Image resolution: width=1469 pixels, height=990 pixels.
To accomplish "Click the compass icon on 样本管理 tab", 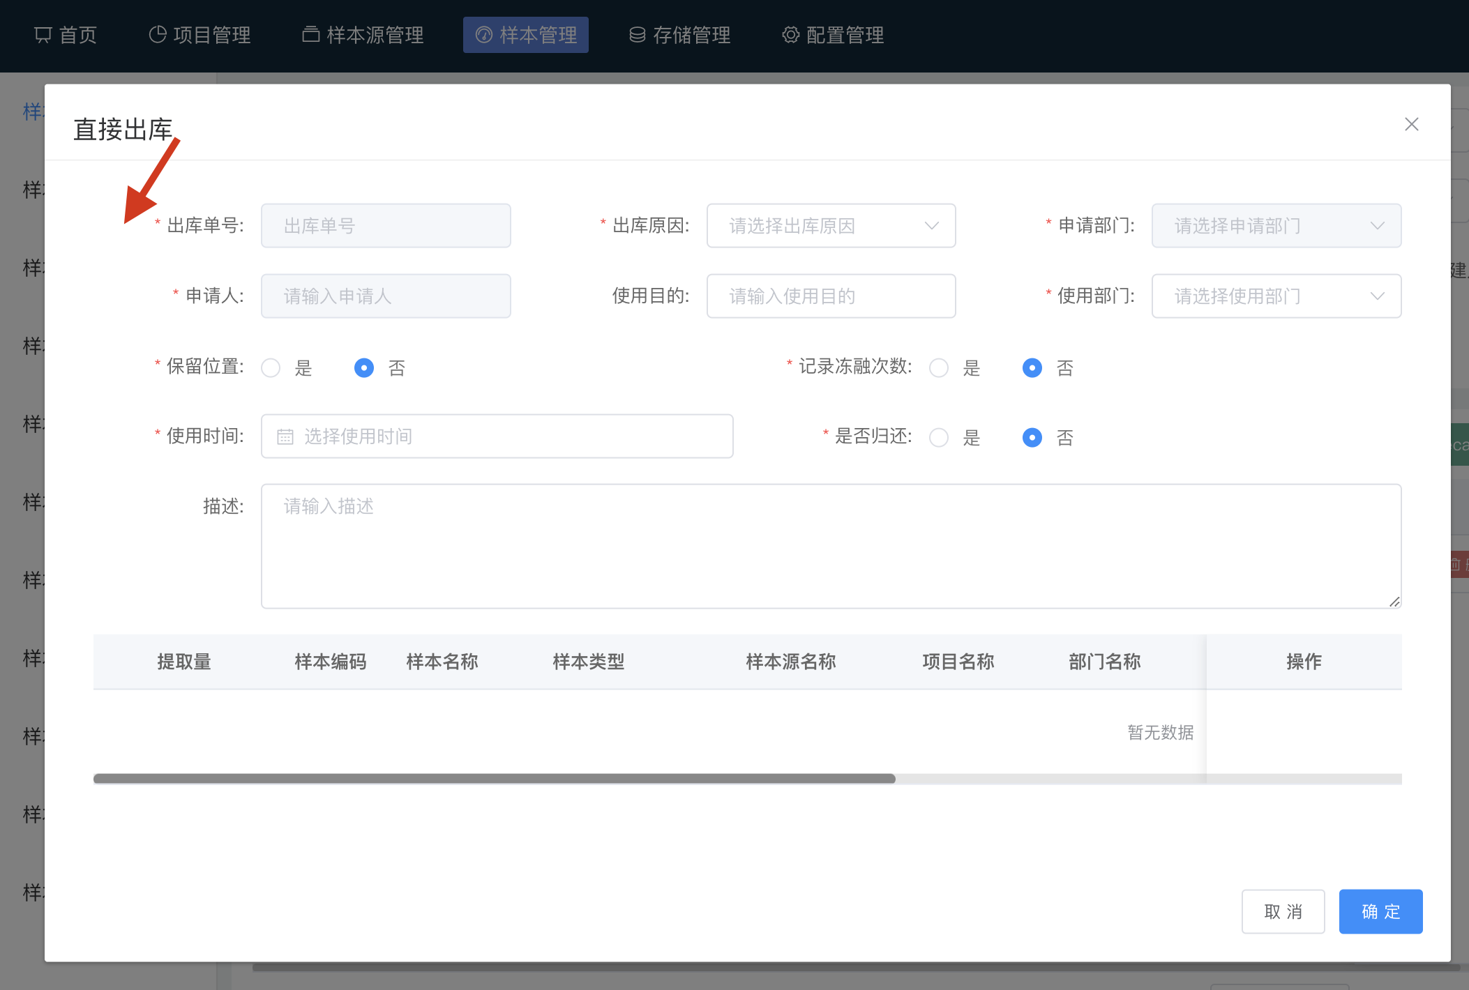I will [x=483, y=35].
